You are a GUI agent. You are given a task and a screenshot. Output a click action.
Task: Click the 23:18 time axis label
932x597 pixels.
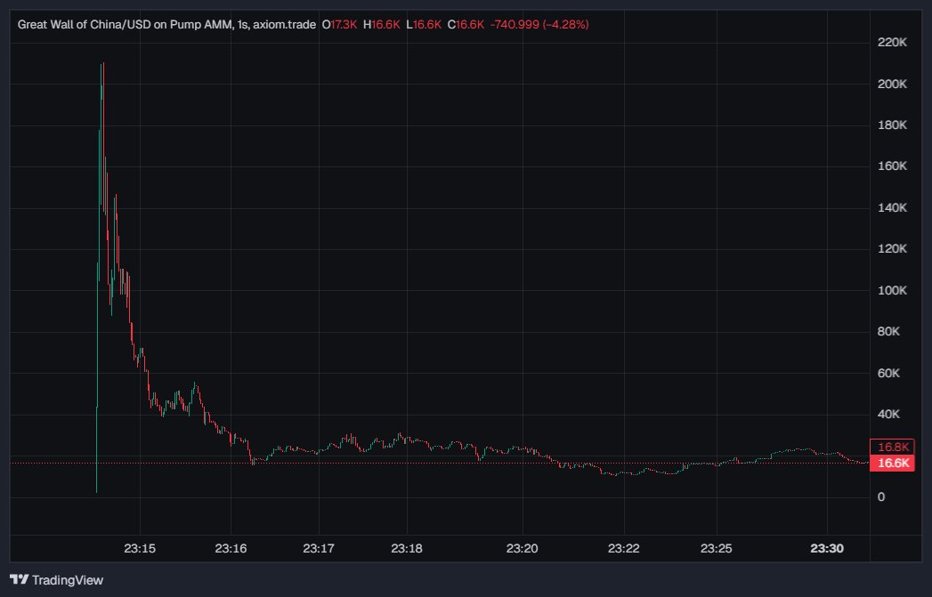[x=407, y=548]
